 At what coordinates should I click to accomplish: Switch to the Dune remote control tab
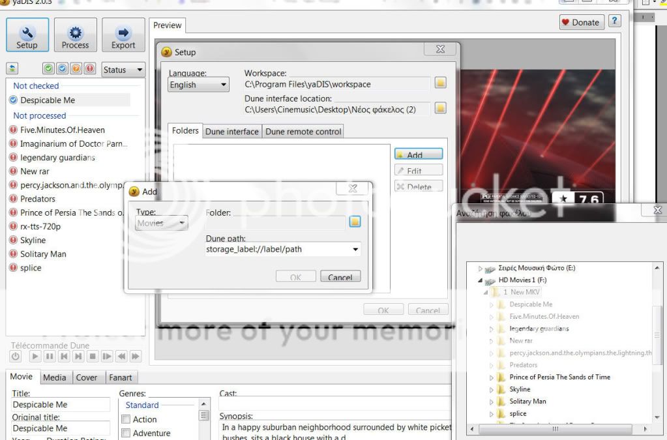pyautogui.click(x=303, y=132)
